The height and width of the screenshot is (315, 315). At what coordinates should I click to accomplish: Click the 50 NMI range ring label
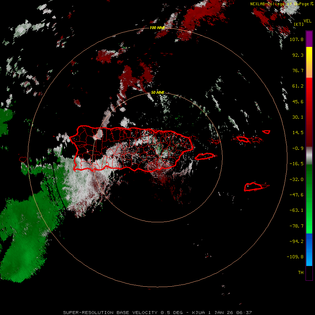[x=157, y=92]
